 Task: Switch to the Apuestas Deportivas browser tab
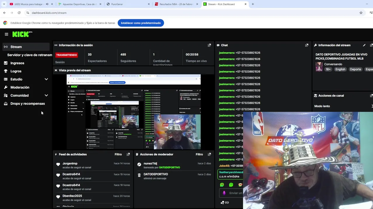pyautogui.click(x=79, y=4)
